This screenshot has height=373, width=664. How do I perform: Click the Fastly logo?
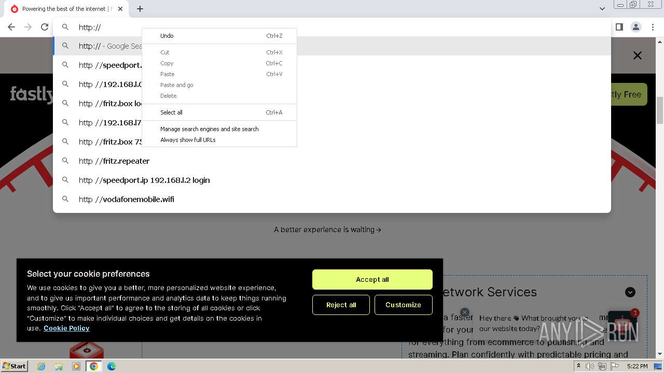point(32,94)
